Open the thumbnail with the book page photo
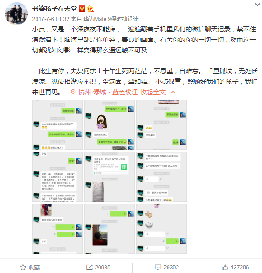The width and height of the screenshot is (262, 273). click(x=110, y=177)
